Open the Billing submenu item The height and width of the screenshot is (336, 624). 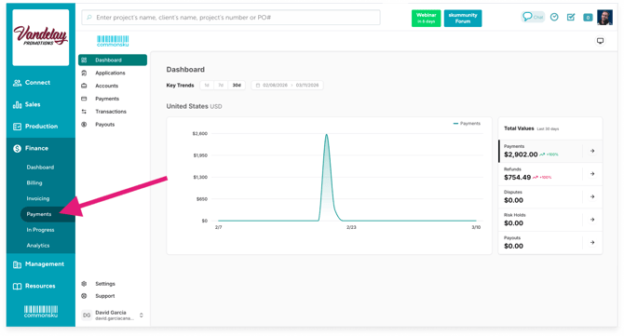click(34, 183)
